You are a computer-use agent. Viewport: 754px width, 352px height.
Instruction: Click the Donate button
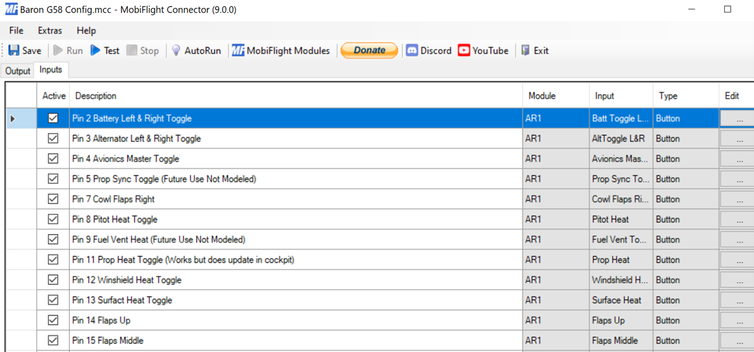click(369, 50)
